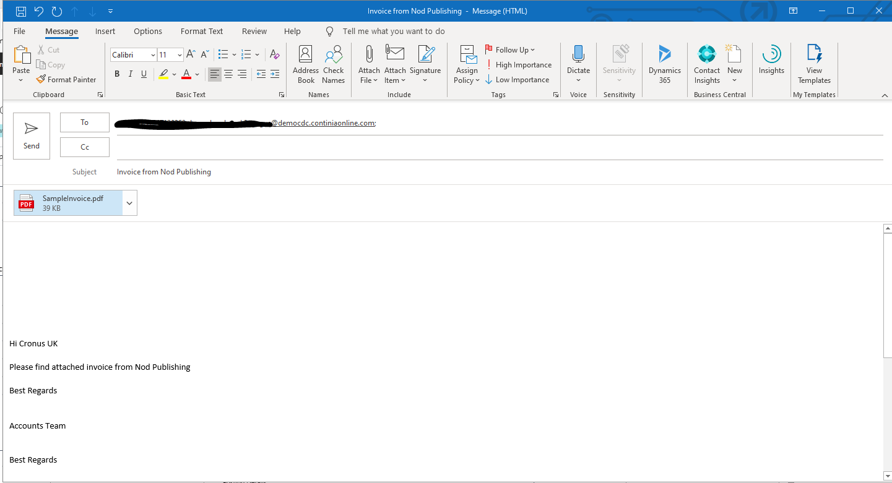This screenshot has width=892, height=483.
Task: Click the To button
Action: pyautogui.click(x=85, y=122)
